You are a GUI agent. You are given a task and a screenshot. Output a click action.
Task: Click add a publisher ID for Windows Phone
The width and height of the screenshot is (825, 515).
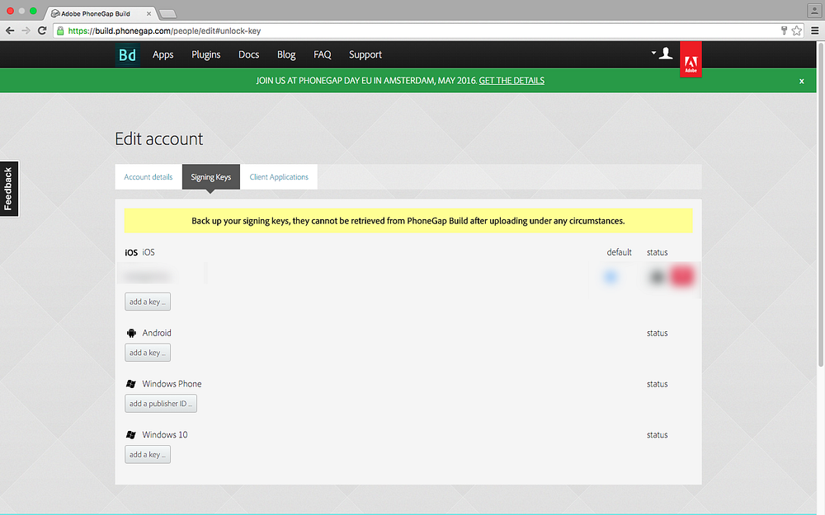point(161,404)
